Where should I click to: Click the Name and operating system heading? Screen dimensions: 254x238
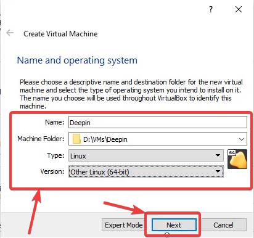click(77, 60)
